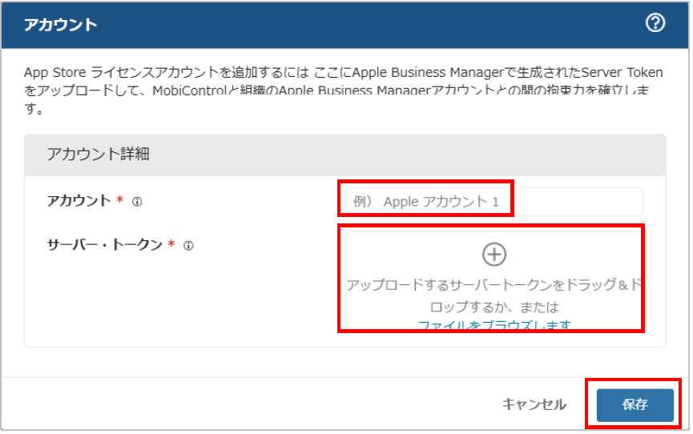
Task: Click the info icon beside サーバー・トークン label
Action: 189,246
